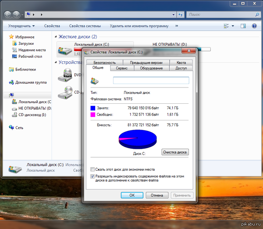Show more toolbar commands chevron

177,26
